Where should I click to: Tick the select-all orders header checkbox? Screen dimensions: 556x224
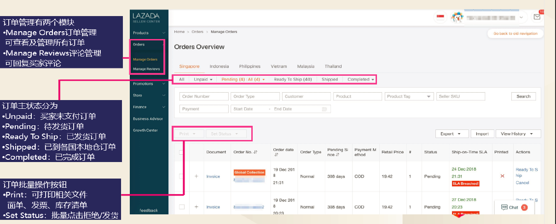[182, 152]
